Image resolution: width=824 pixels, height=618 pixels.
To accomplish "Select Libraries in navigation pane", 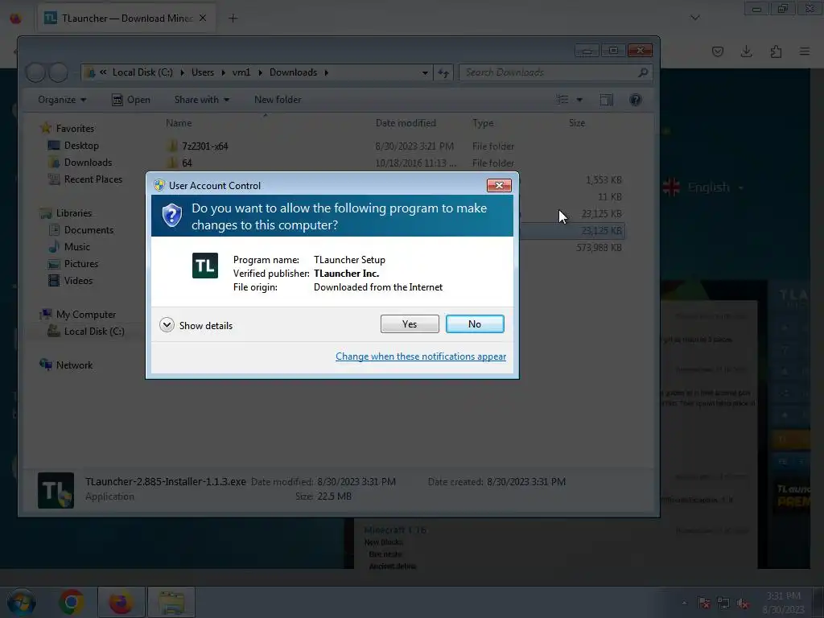I will [x=73, y=212].
